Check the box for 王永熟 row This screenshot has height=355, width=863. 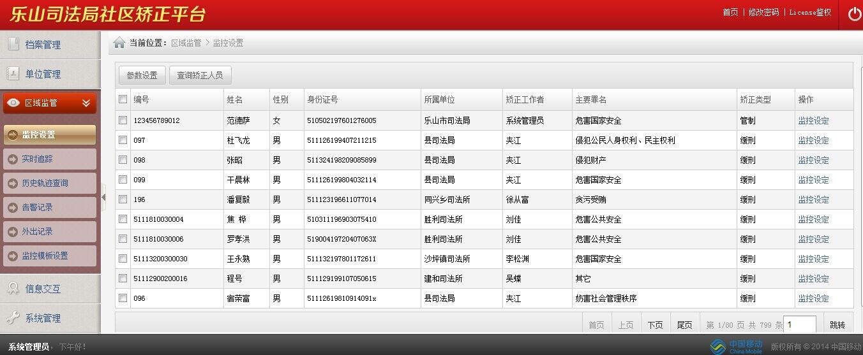pyautogui.click(x=123, y=258)
